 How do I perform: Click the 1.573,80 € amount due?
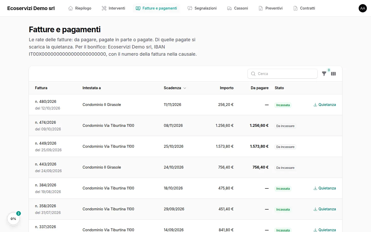click(x=259, y=146)
